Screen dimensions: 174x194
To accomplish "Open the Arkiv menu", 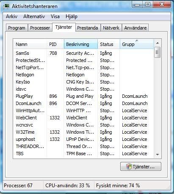I will [x=12, y=16].
